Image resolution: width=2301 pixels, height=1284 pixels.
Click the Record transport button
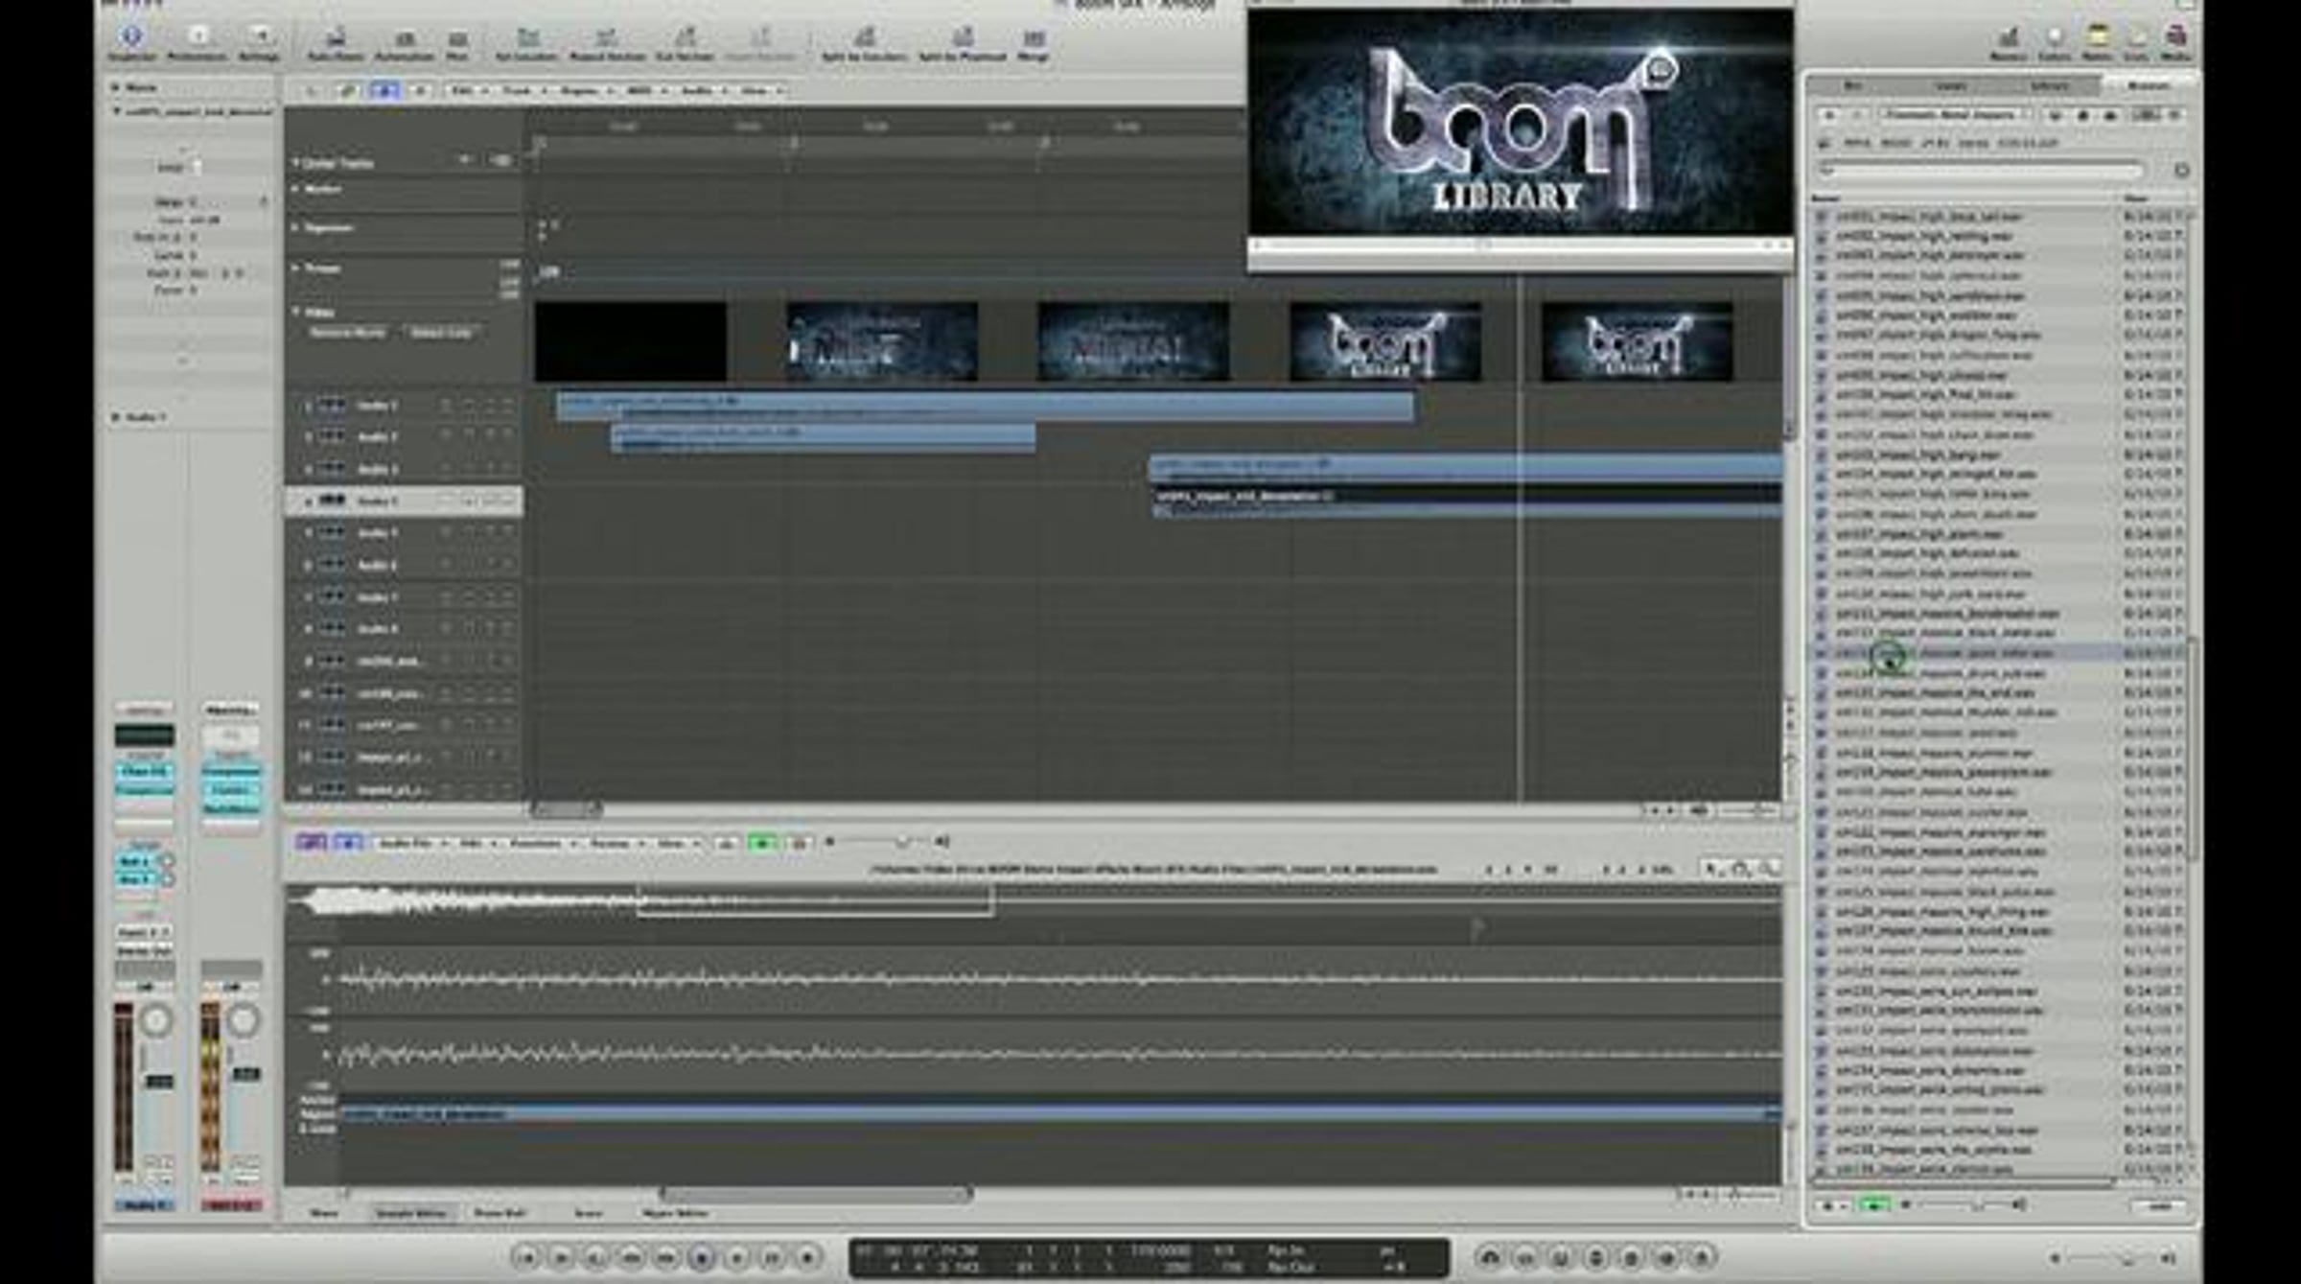(x=808, y=1257)
